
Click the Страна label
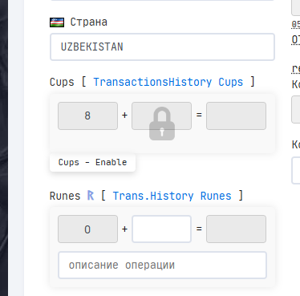pyautogui.click(x=88, y=22)
